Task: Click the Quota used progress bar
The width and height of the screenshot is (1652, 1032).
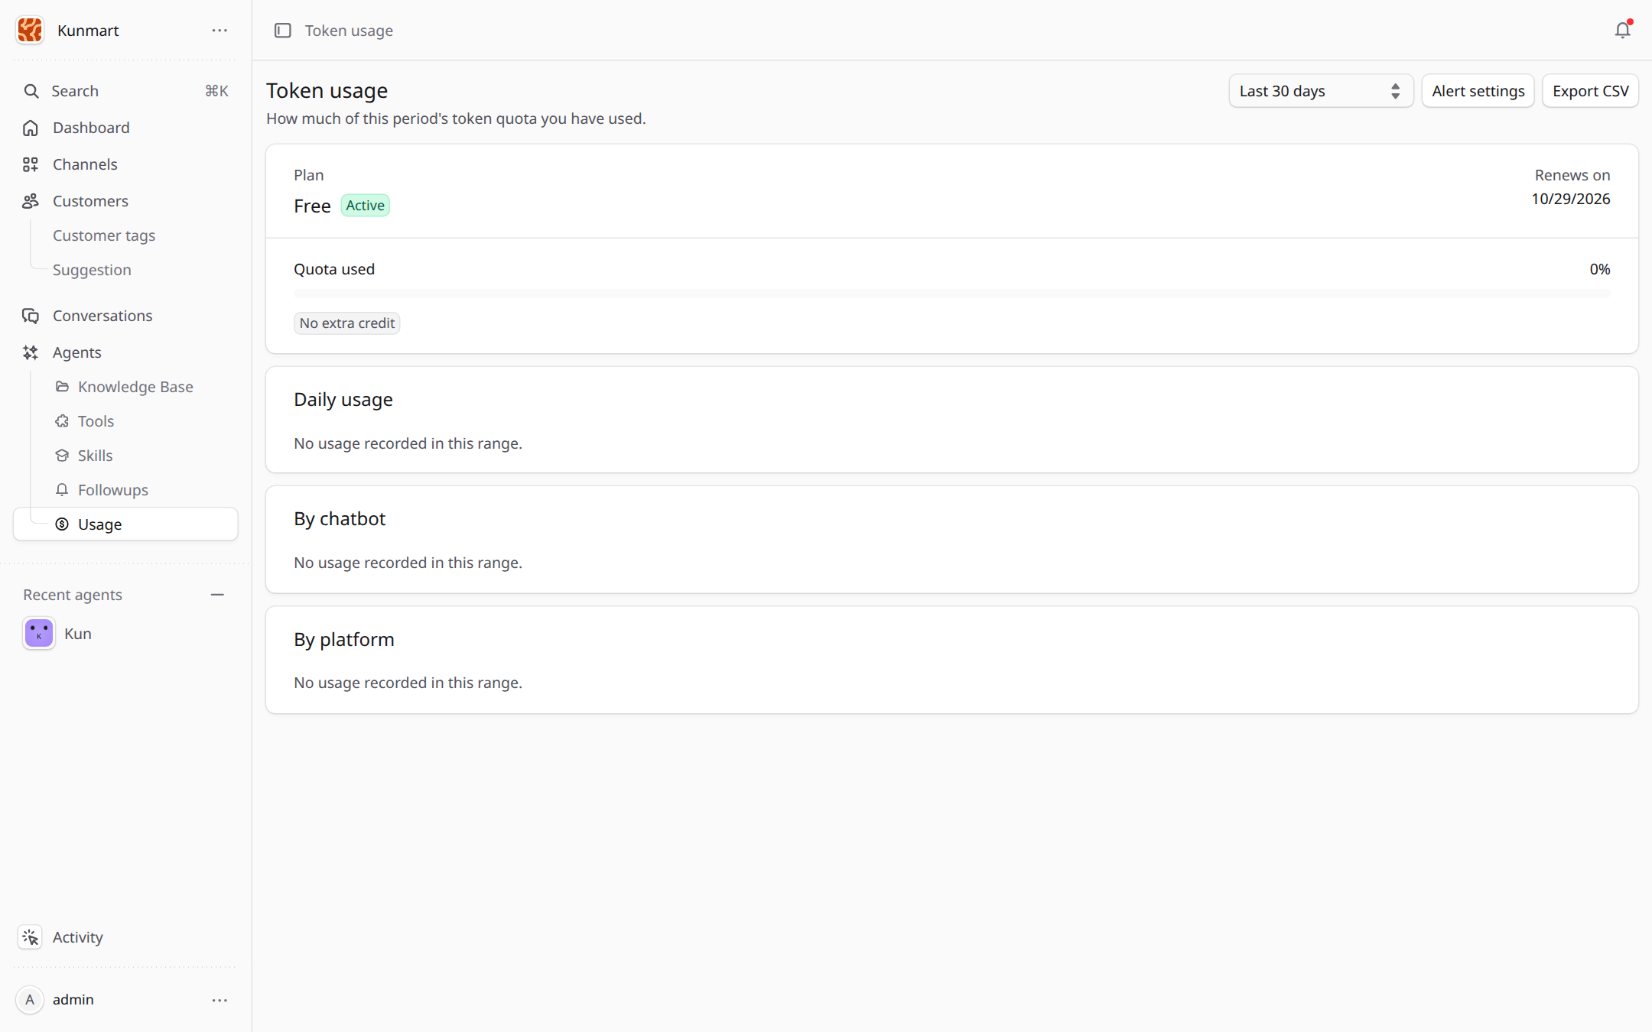Action: [951, 294]
